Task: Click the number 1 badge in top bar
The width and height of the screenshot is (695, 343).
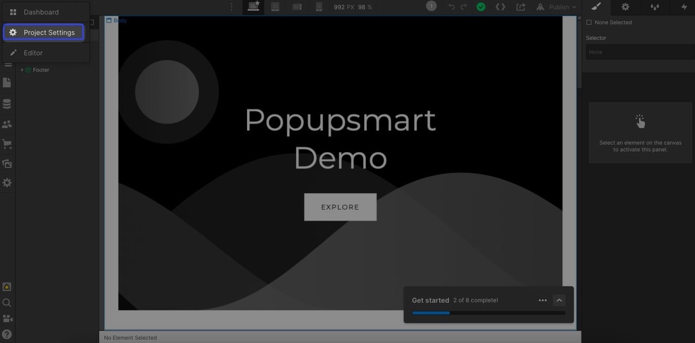Action: pyautogui.click(x=432, y=6)
